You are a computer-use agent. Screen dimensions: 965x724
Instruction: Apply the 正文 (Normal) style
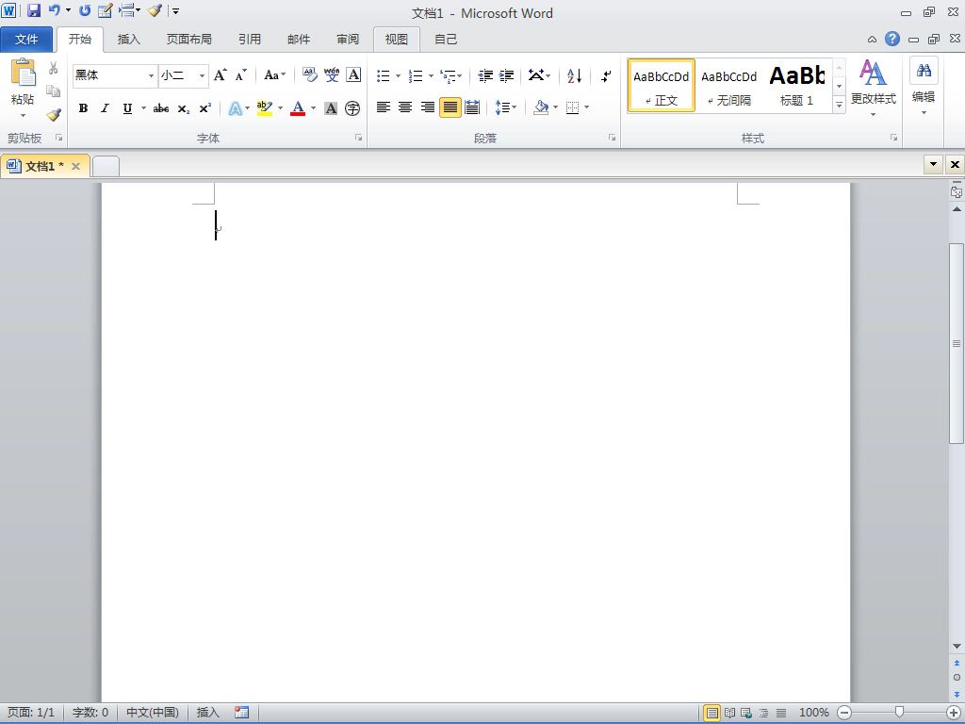click(x=661, y=86)
